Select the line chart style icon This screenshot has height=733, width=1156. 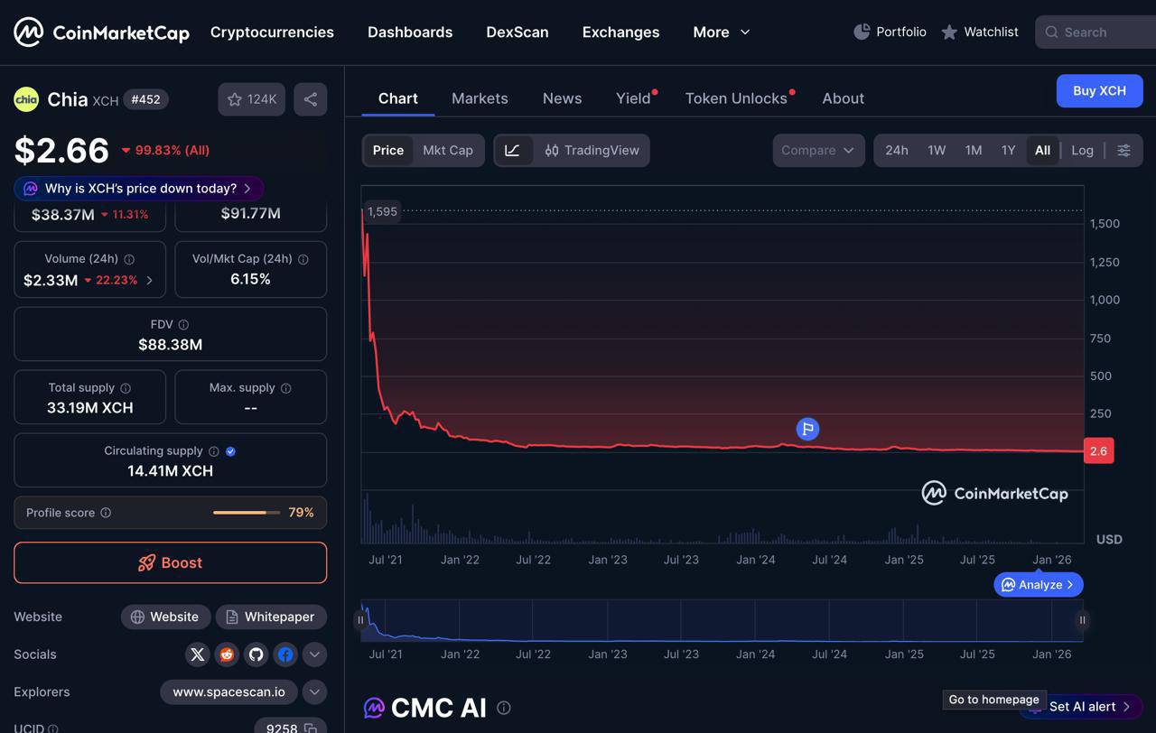513,151
